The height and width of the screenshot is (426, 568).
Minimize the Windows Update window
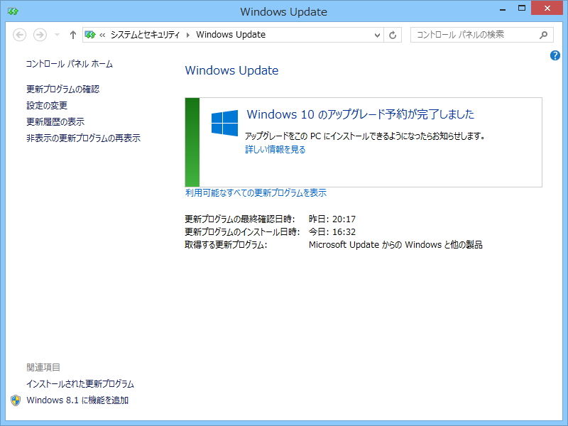(x=503, y=9)
